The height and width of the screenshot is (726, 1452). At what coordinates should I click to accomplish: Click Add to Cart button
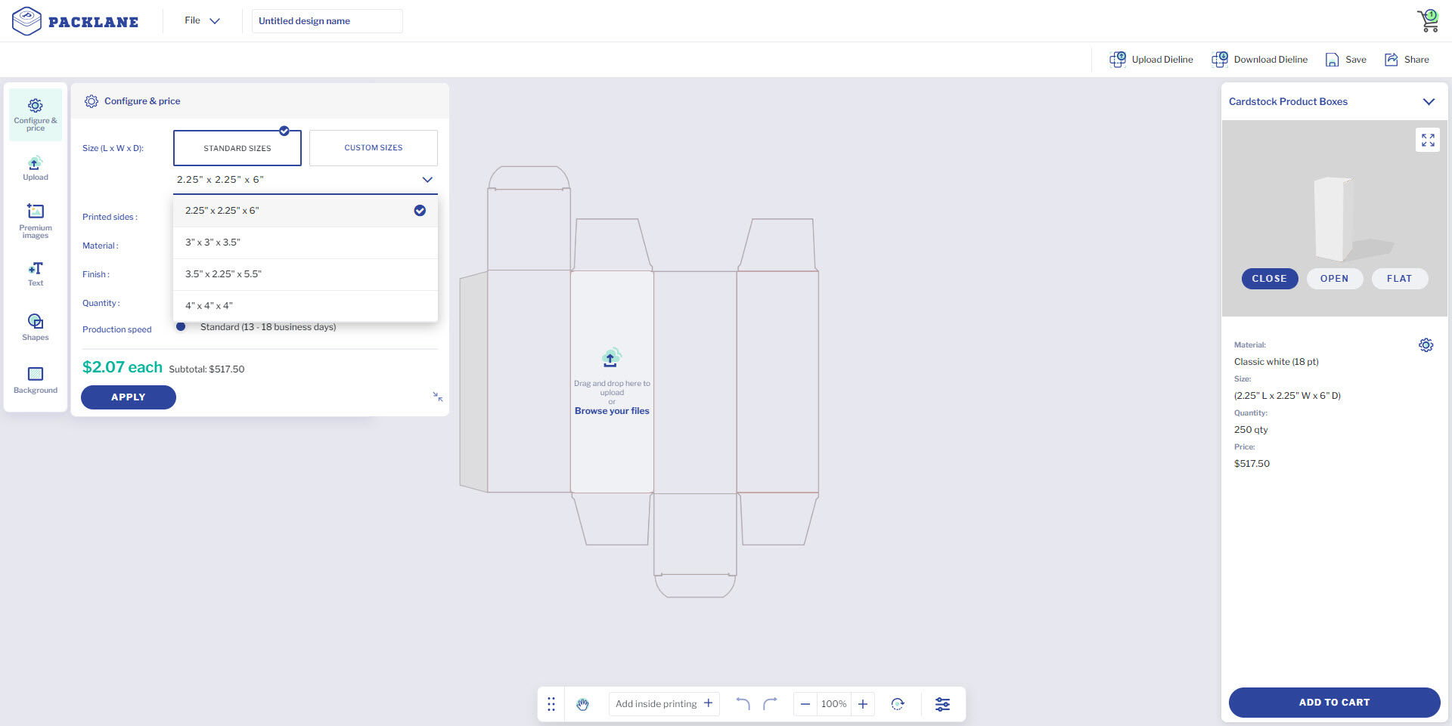[1333, 702]
